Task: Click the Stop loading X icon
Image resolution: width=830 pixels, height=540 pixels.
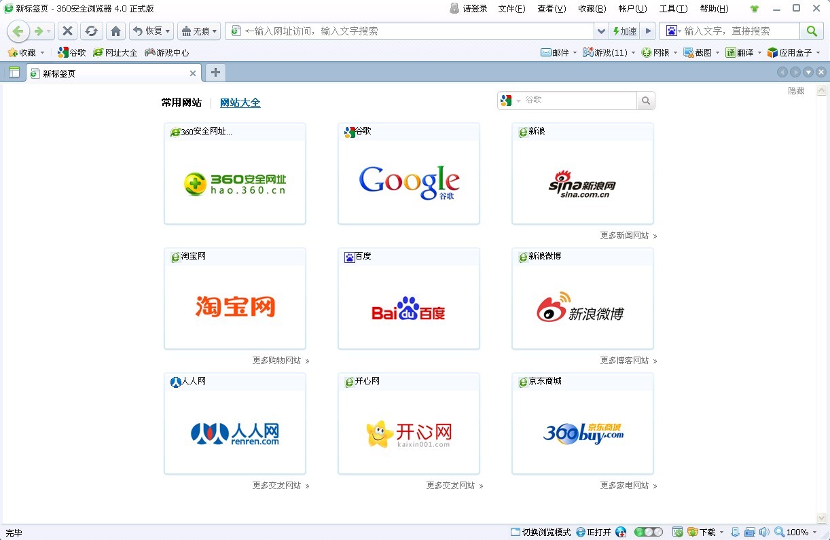Action: point(67,31)
